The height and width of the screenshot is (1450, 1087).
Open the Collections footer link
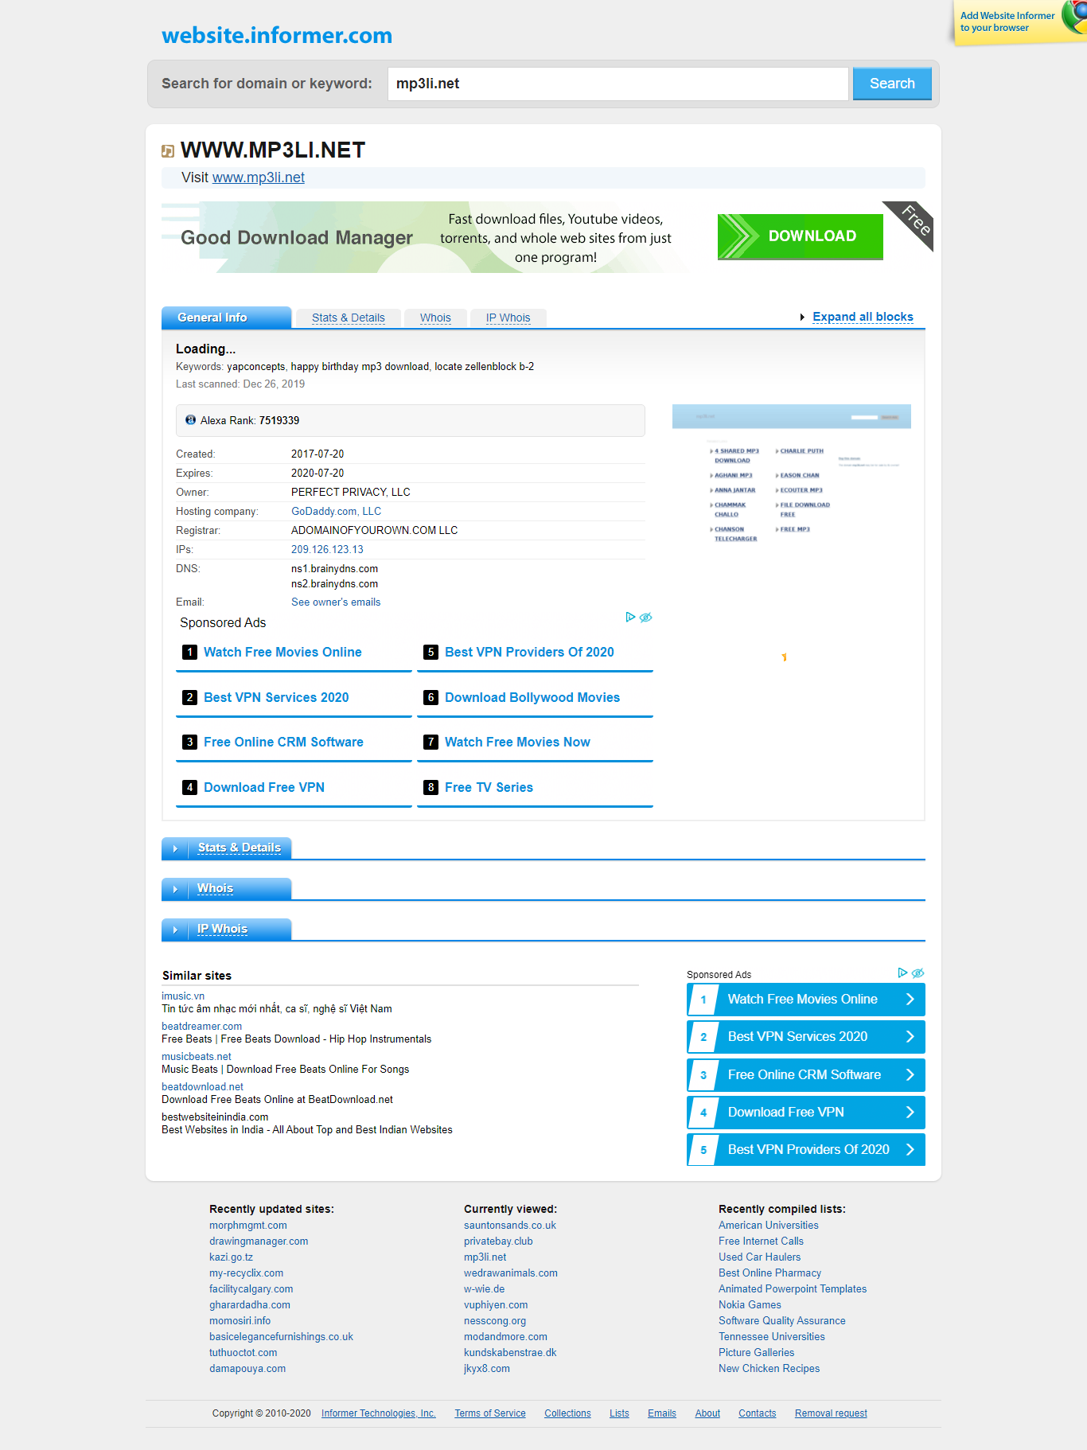[x=567, y=1413]
